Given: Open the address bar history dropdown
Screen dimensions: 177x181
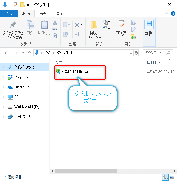Looking at the screenshot, I should point(131,53).
